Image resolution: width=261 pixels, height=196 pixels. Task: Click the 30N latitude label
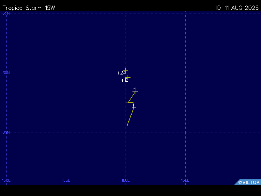click(x=6, y=73)
